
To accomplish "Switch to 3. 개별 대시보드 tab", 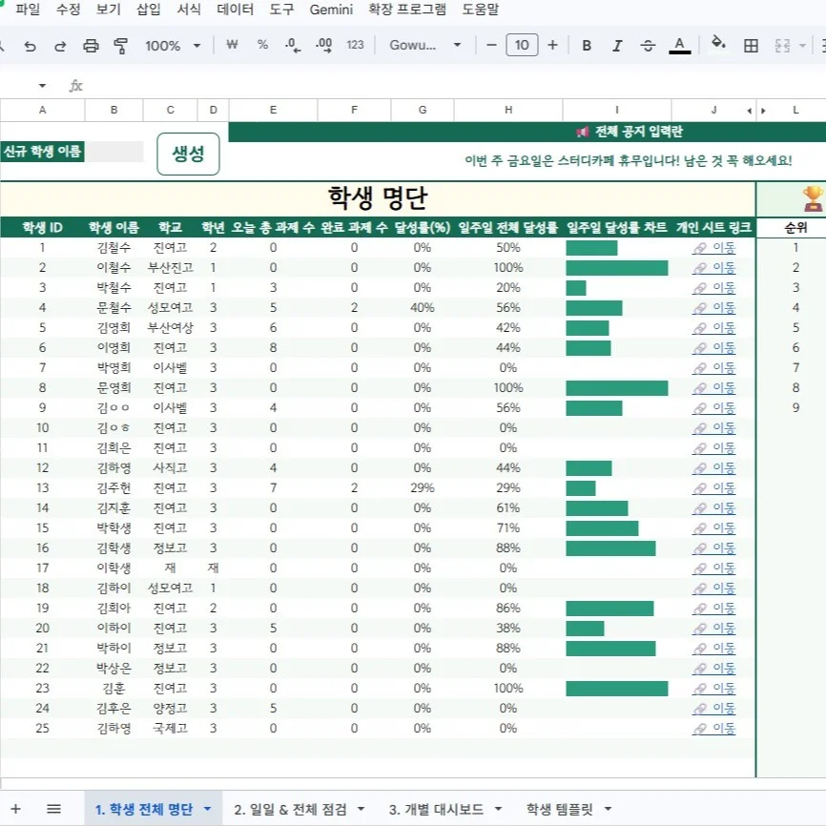I will pos(436,809).
